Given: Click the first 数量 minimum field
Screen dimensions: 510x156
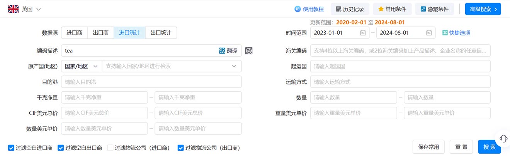Looking at the screenshot, I should 354,97.
